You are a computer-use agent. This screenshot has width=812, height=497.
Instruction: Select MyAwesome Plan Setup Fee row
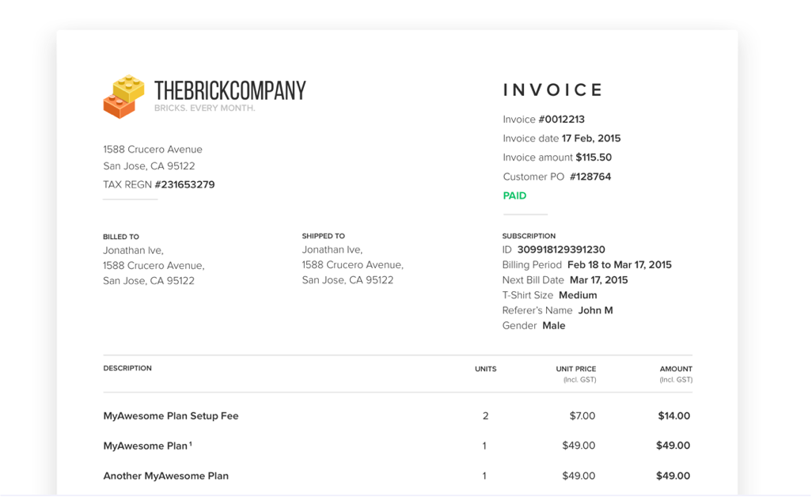click(x=171, y=415)
